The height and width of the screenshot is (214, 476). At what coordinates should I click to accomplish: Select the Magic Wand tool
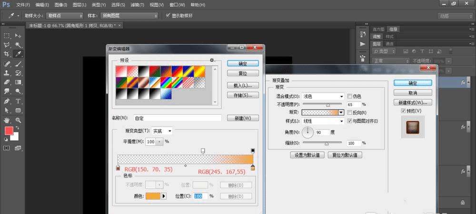pyautogui.click(x=18, y=45)
